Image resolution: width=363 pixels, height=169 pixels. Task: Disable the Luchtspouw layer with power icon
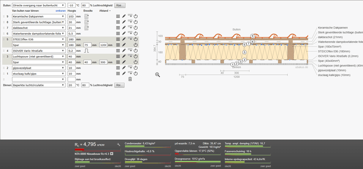click(x=136, y=56)
